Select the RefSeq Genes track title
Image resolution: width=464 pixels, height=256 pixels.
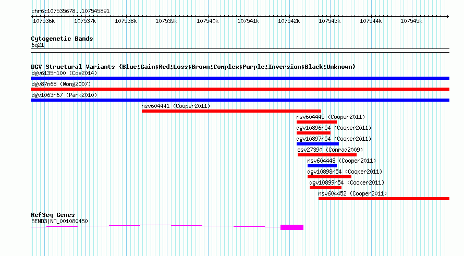tap(53, 215)
